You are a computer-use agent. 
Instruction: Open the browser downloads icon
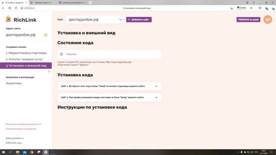coord(273,8)
